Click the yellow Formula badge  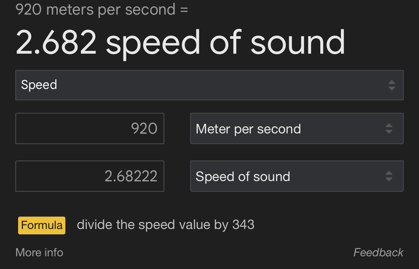(x=42, y=225)
